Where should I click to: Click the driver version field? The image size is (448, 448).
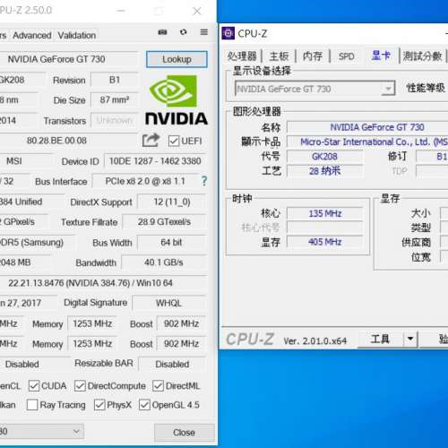103,283
